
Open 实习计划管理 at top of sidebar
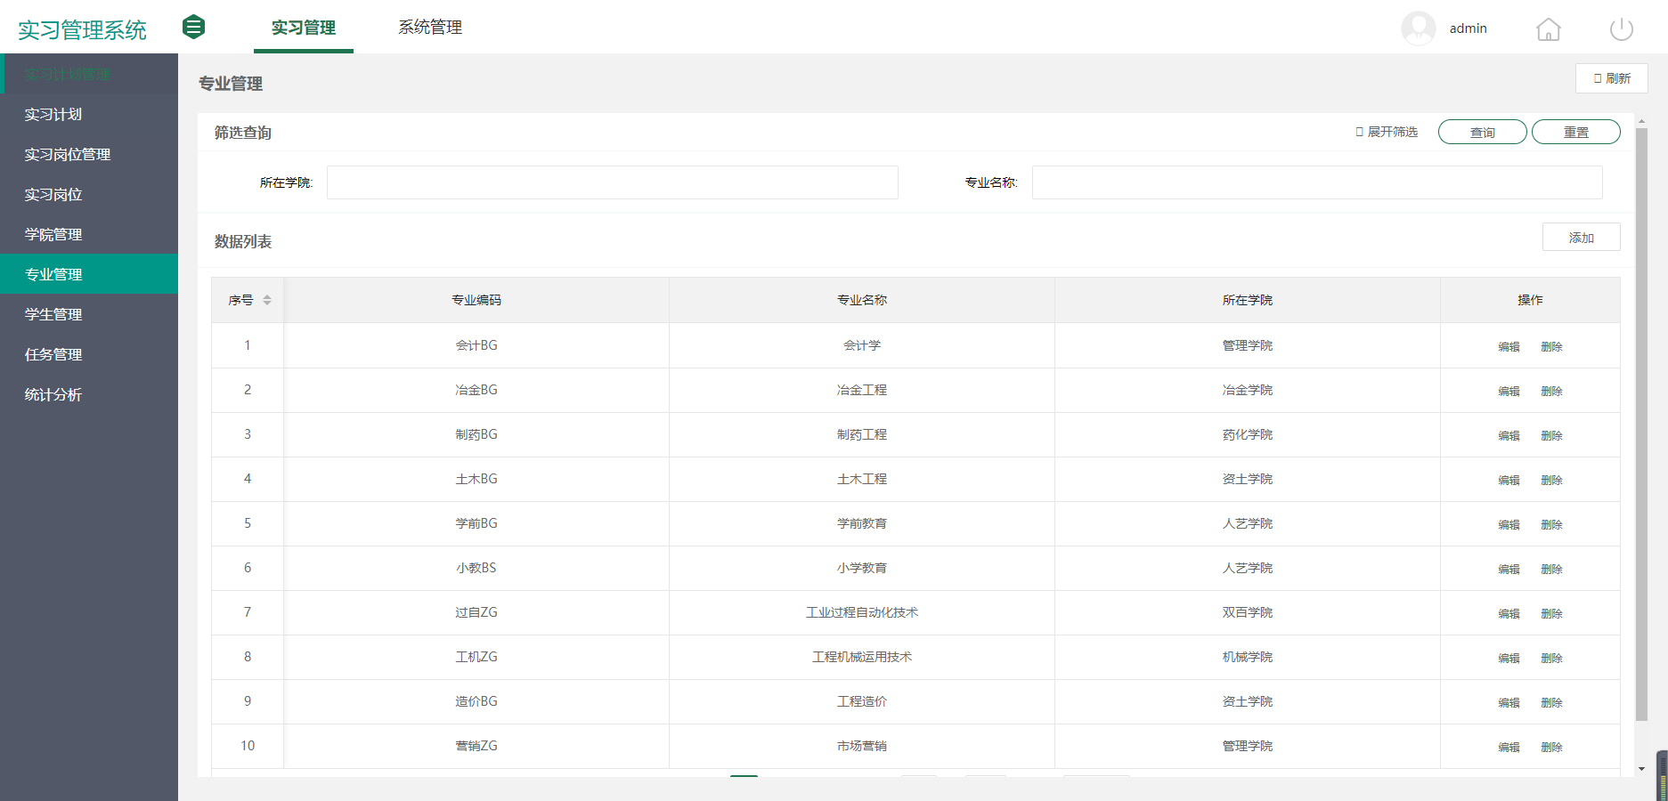click(89, 74)
